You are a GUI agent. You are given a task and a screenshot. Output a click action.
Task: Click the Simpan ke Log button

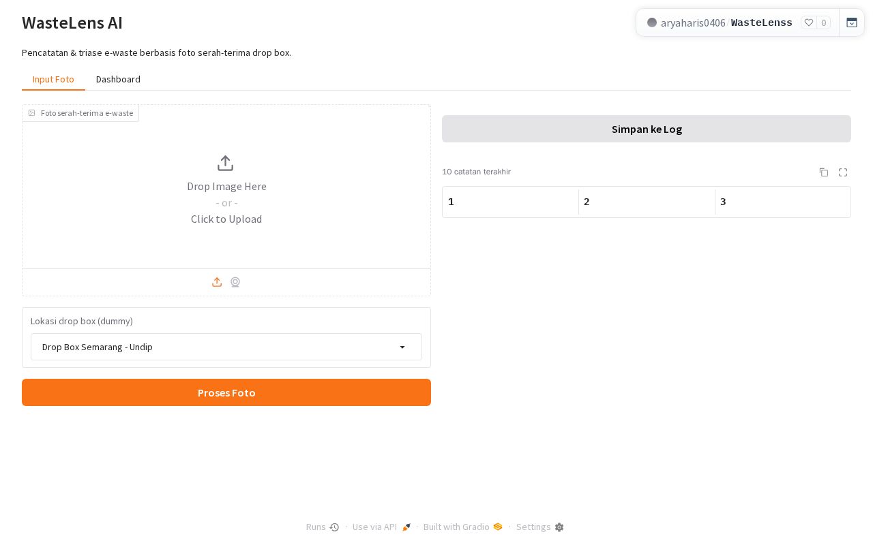647,129
